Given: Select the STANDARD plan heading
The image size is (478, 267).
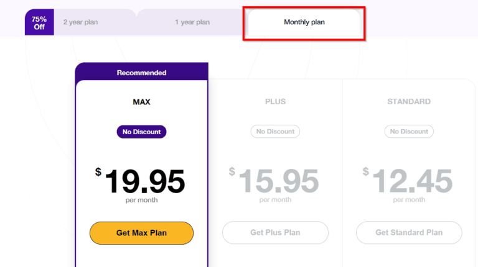Looking at the screenshot, I should (x=409, y=101).
